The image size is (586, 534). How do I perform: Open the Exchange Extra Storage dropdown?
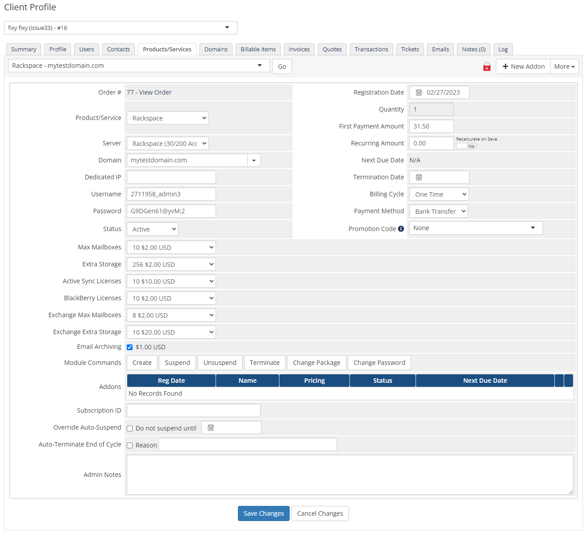click(171, 332)
